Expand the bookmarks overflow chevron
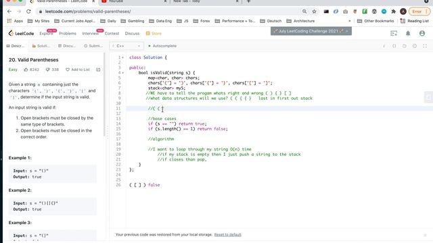Image resolution: width=433 pixels, height=243 pixels. point(349,21)
